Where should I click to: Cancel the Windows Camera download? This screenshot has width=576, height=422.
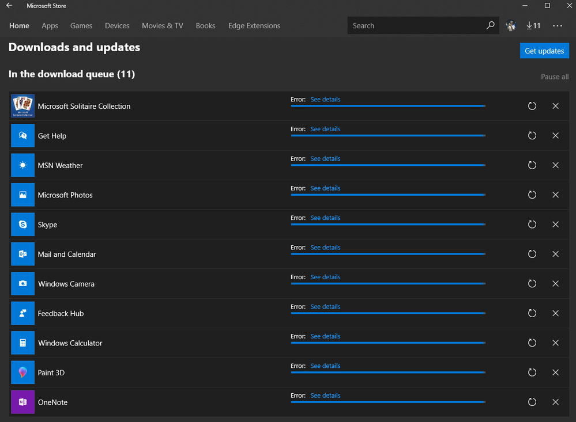pyautogui.click(x=555, y=284)
